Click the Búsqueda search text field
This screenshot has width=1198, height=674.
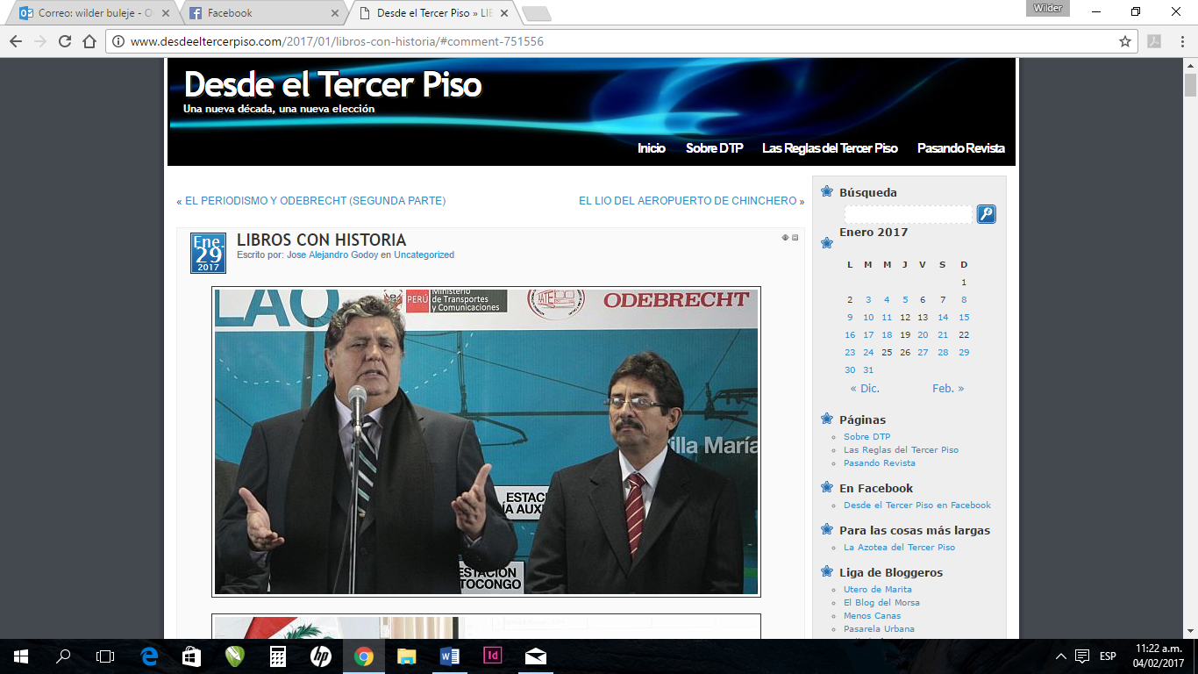pyautogui.click(x=909, y=214)
